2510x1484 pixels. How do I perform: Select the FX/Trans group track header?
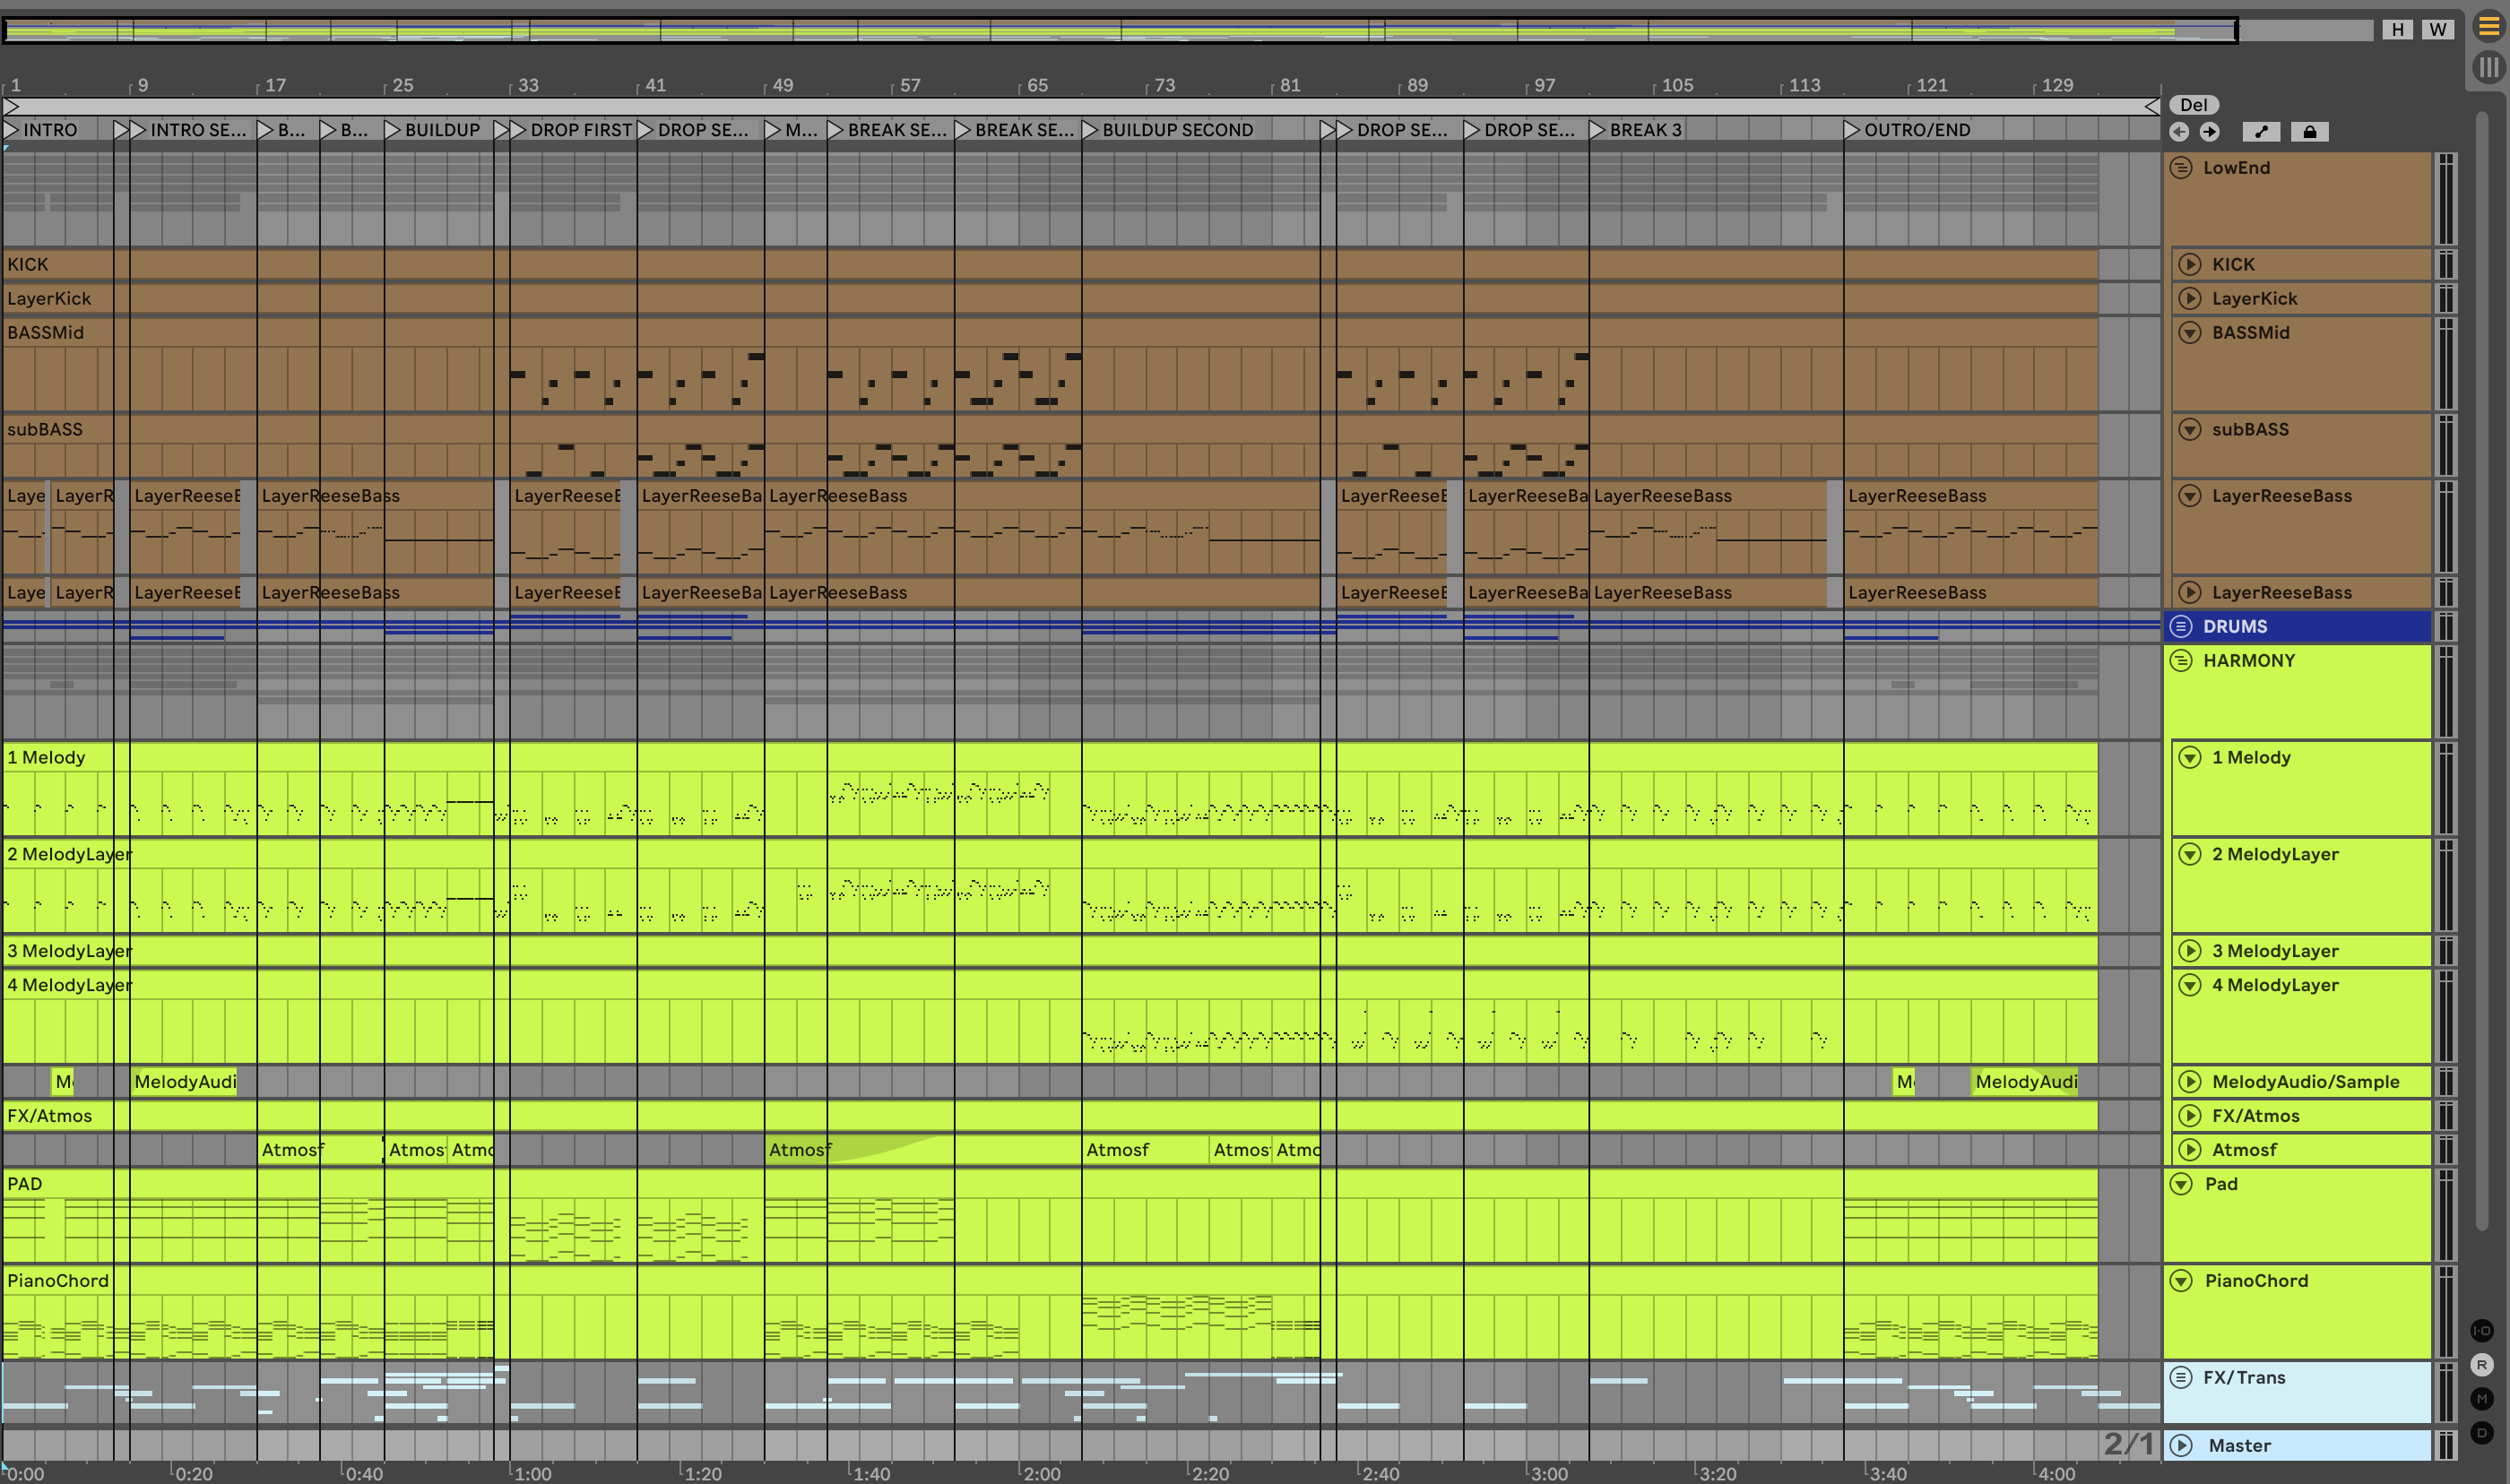(x=2244, y=1378)
